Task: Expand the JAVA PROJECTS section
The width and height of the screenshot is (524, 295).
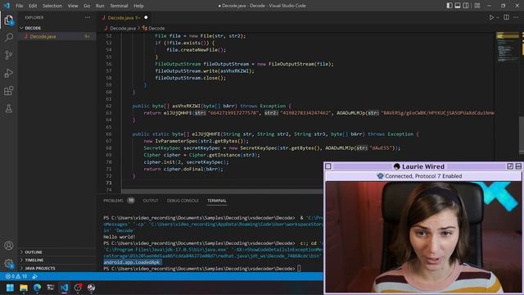Action: point(40,268)
